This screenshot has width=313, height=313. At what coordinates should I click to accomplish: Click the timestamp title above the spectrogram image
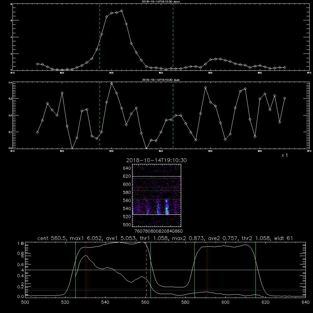(156, 160)
